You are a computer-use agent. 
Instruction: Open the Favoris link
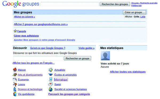click(22, 31)
